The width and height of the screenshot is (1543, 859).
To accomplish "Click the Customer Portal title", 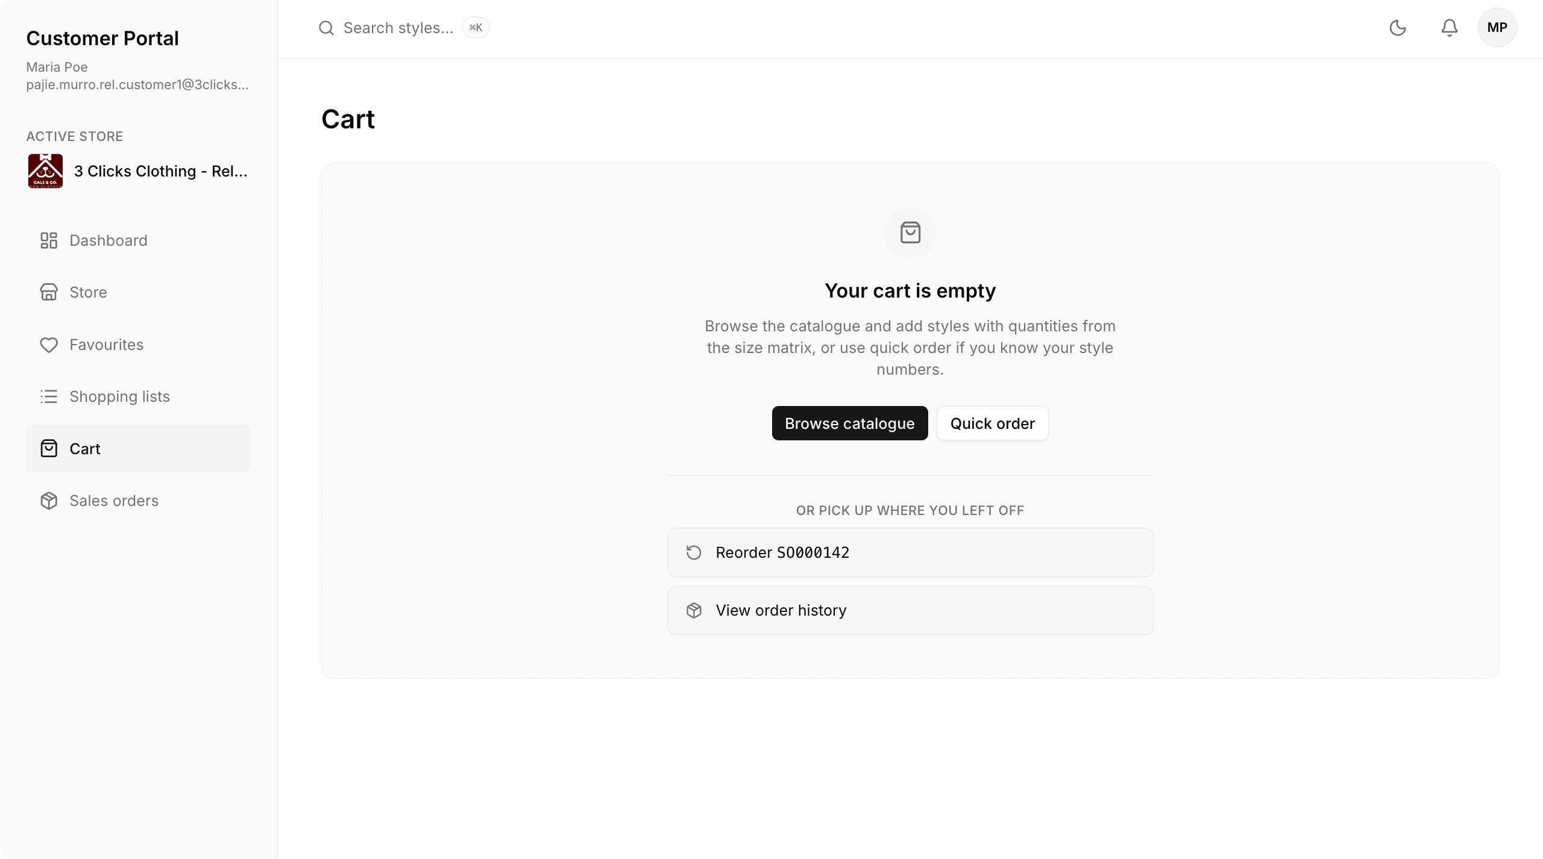I will pos(102,39).
